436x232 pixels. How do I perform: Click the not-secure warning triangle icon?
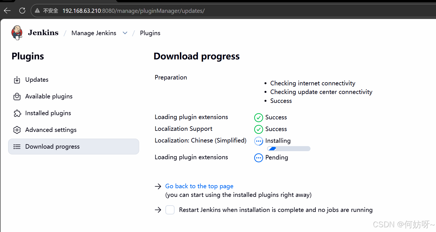pyautogui.click(x=37, y=11)
